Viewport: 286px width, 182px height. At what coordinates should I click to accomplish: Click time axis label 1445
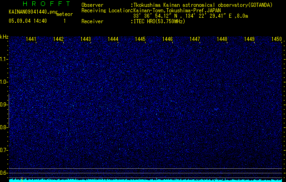pyautogui.click(x=140, y=39)
